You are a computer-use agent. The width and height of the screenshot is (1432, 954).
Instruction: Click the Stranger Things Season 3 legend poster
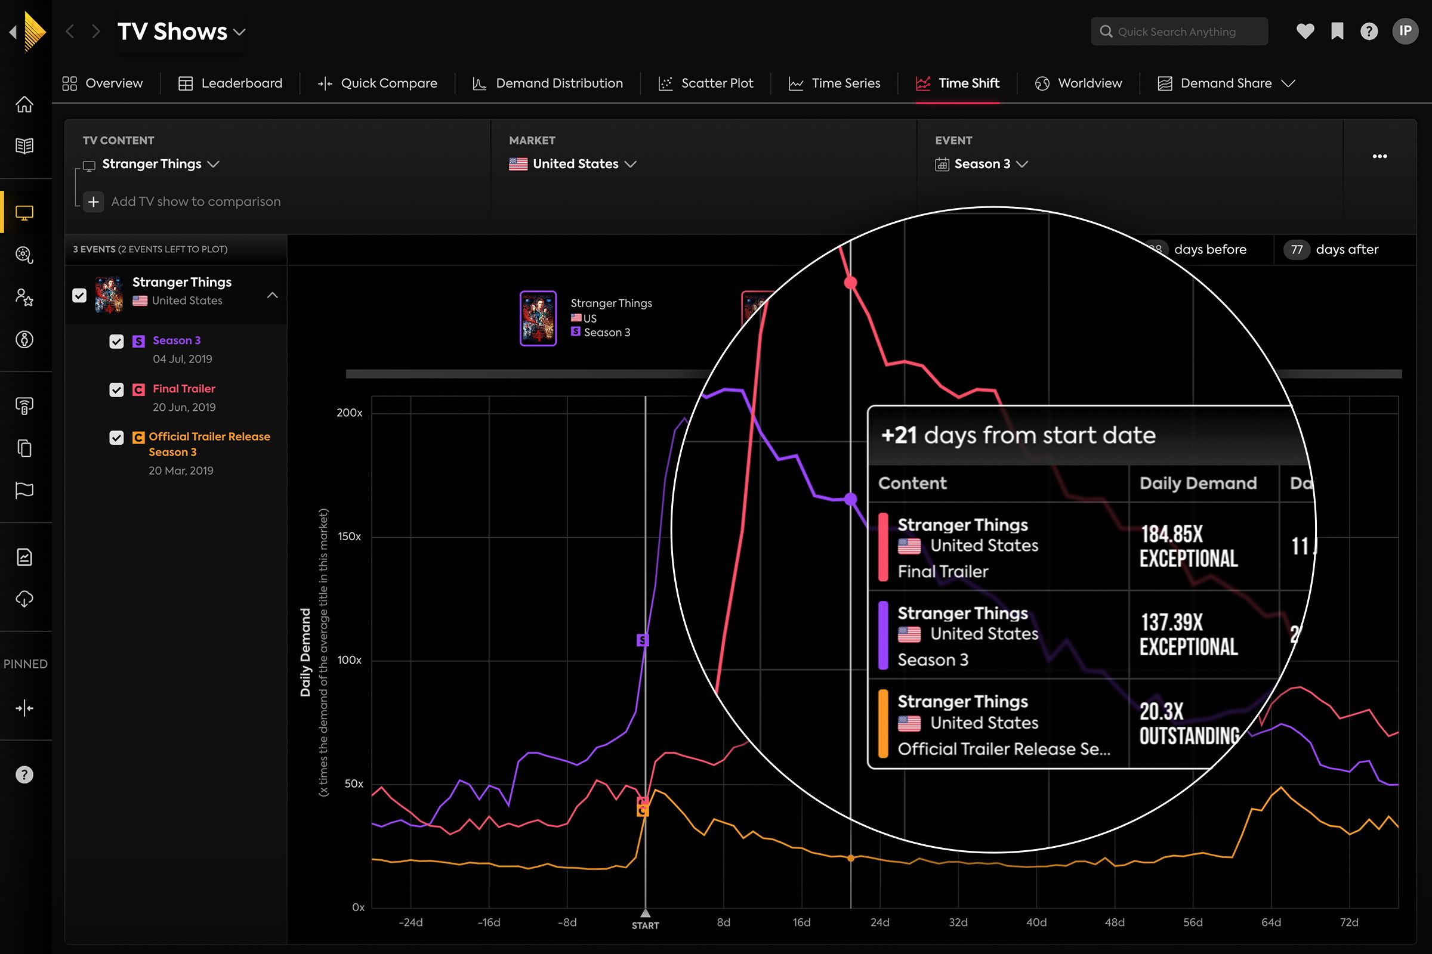[x=538, y=318]
